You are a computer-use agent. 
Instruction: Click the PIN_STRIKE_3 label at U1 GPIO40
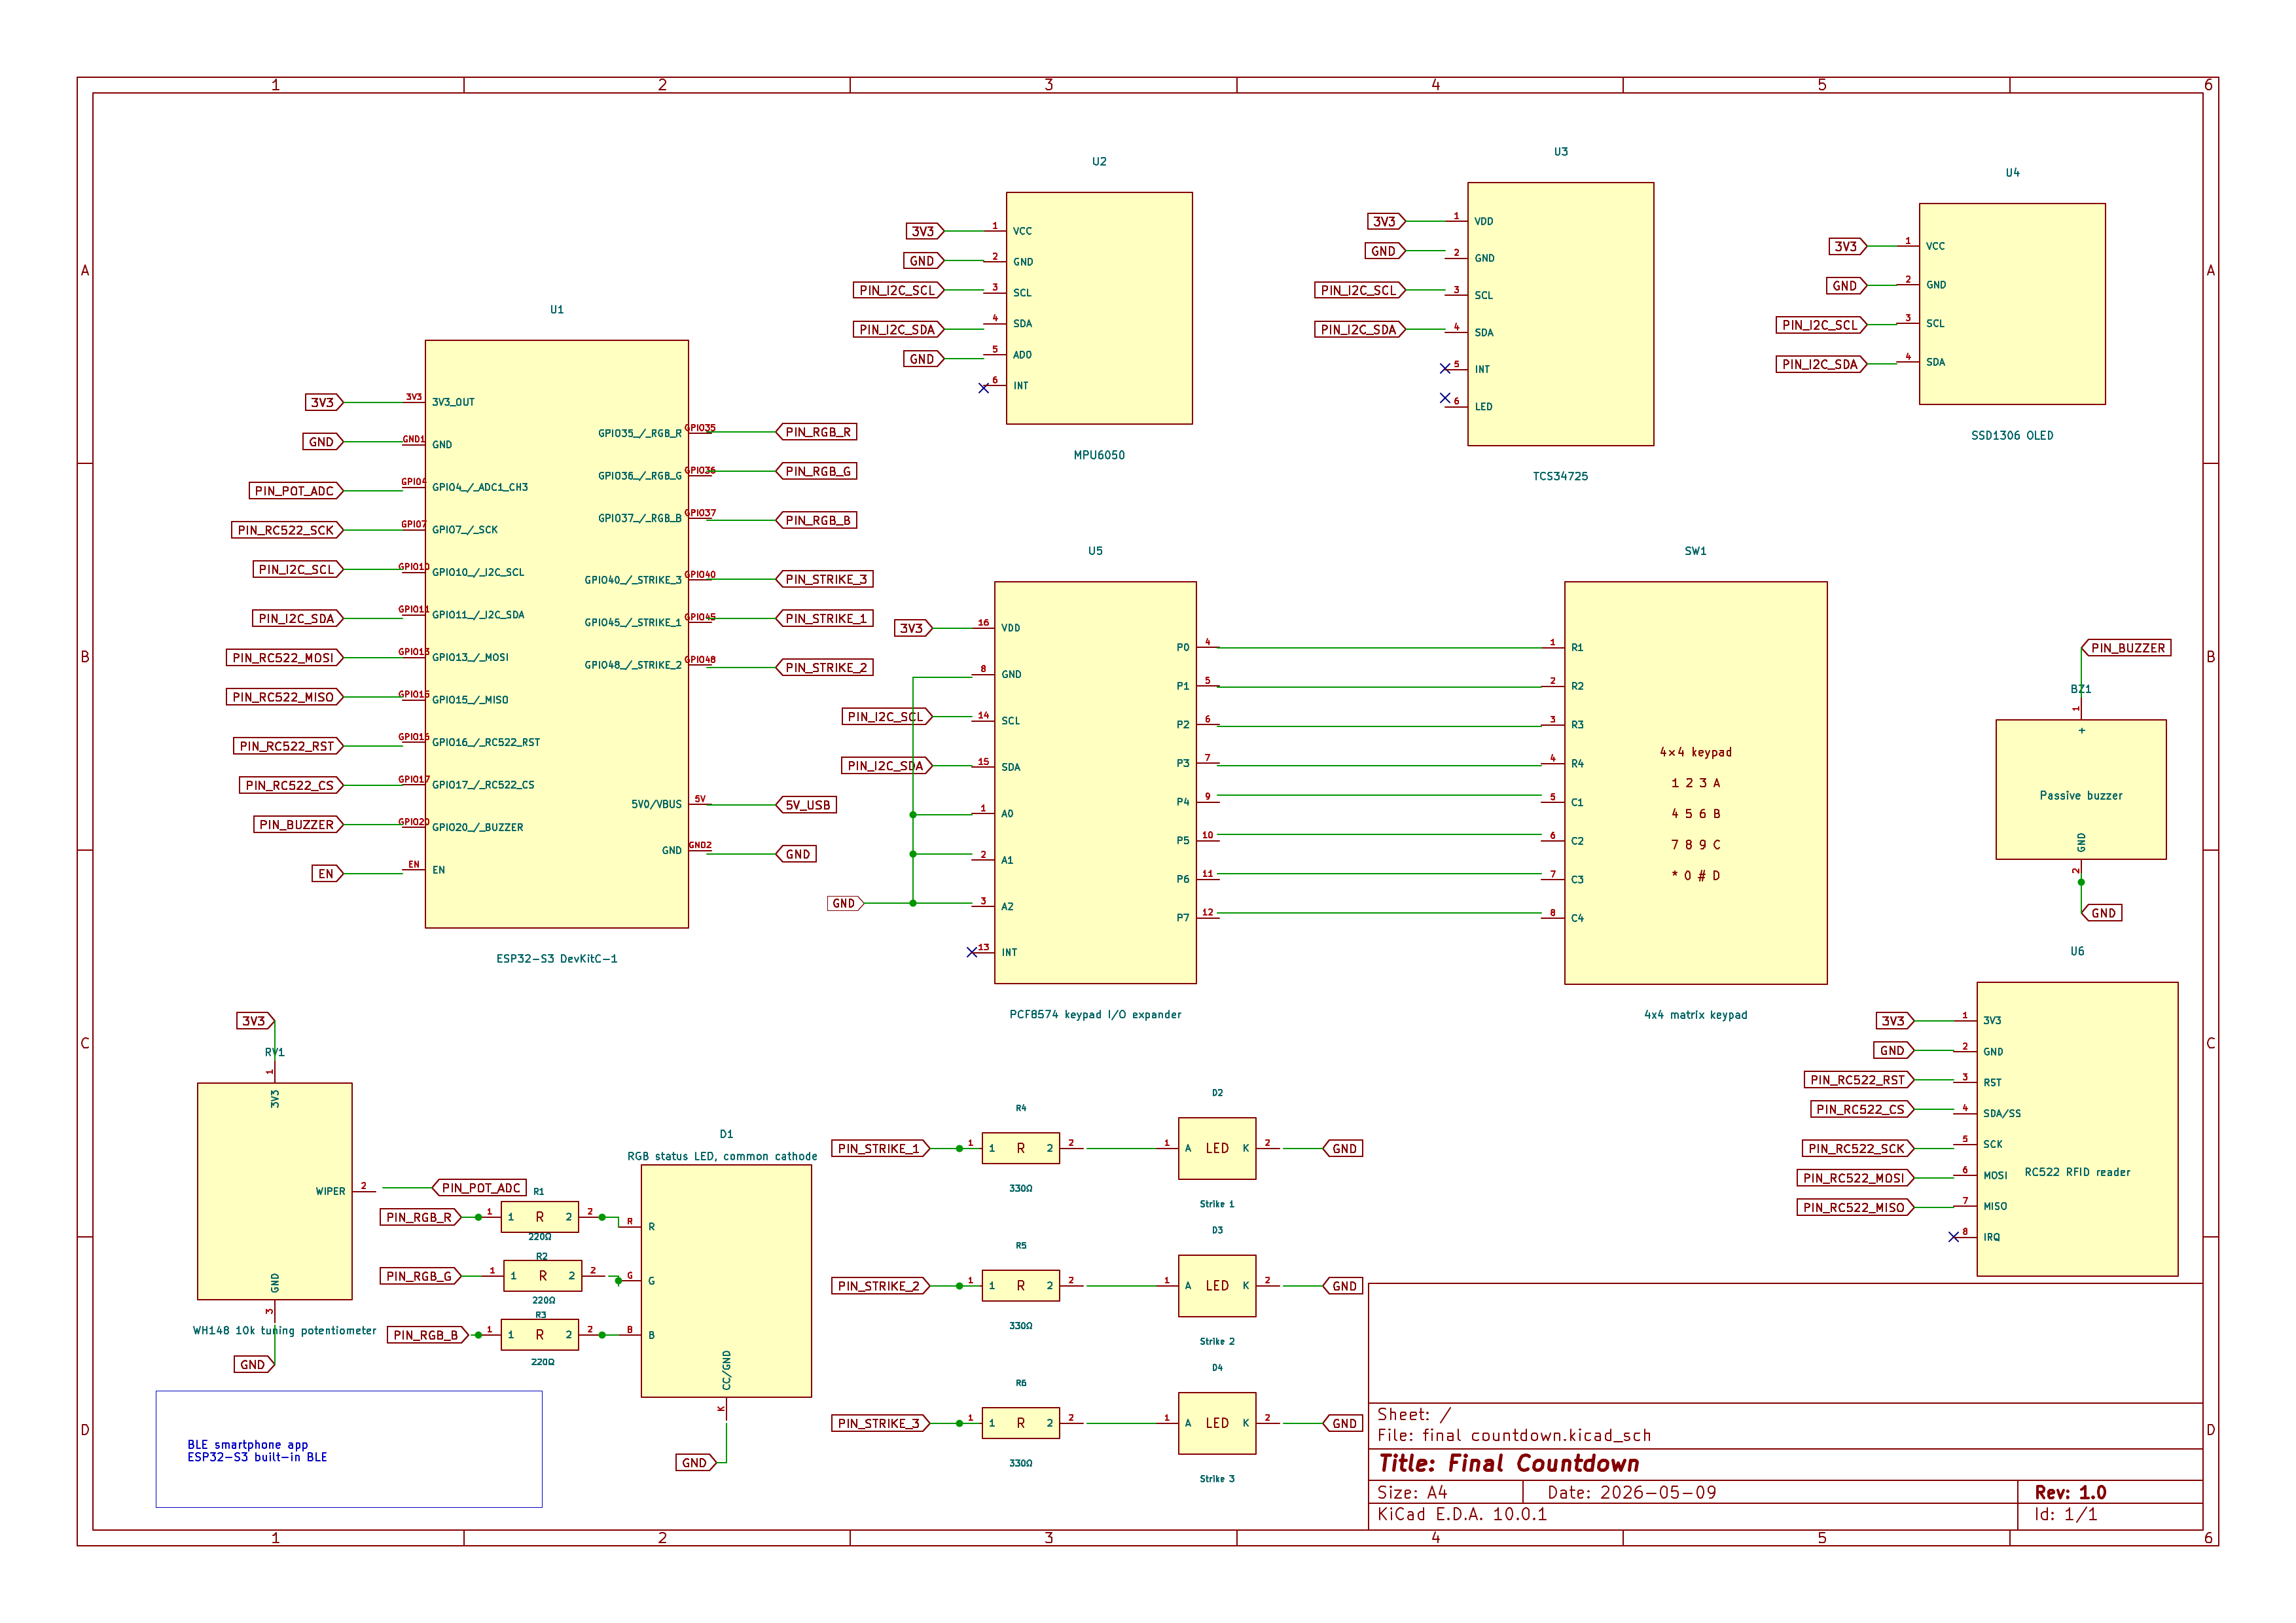[825, 579]
